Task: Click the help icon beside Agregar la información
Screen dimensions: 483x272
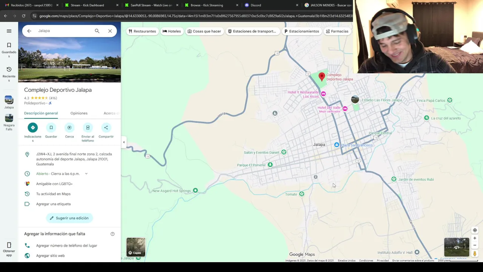Action: 112,234
